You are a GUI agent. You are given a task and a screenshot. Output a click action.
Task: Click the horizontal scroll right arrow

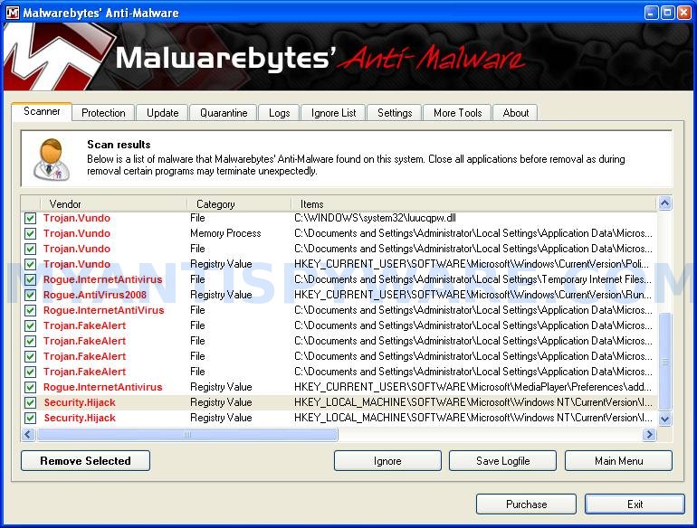(649, 434)
